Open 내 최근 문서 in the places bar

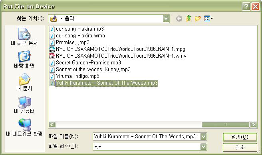click(x=24, y=37)
